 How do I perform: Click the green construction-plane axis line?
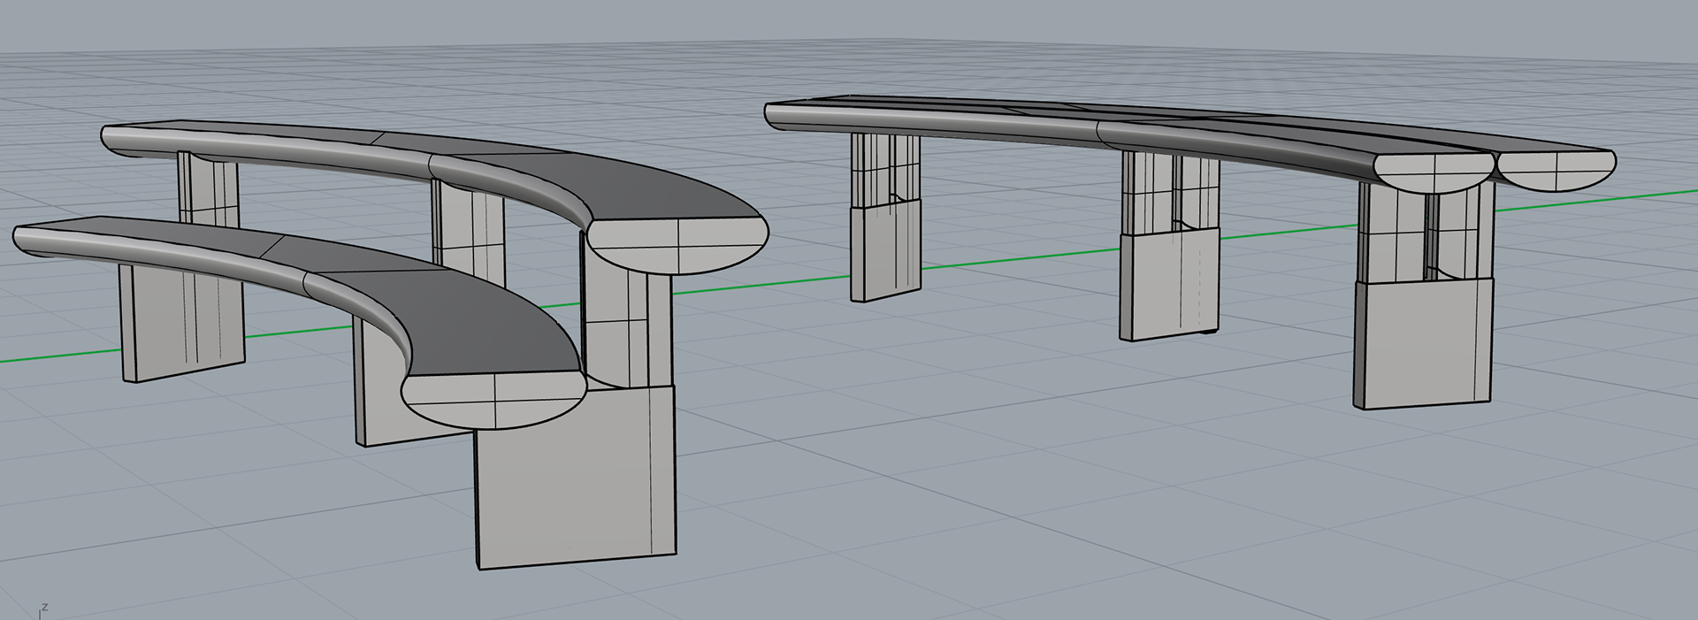[761, 285]
